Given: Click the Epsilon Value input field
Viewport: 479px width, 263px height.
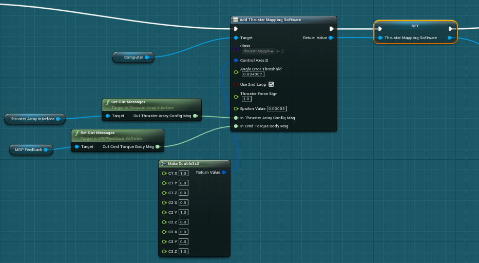Looking at the screenshot, I should point(277,108).
